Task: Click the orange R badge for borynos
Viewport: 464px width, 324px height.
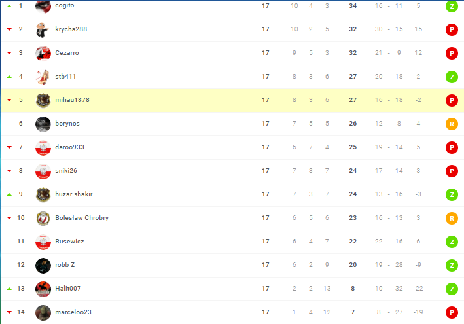Action: 452,124
